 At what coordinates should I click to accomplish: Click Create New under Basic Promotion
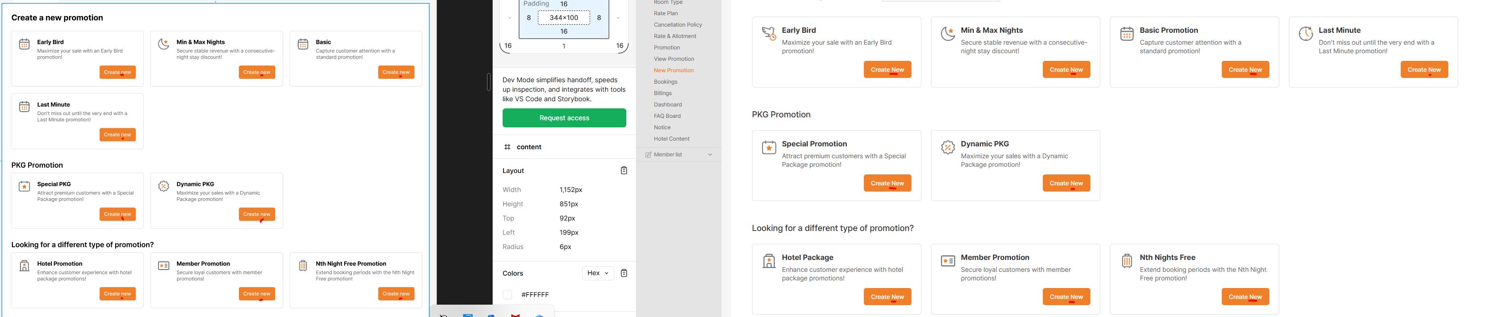pos(1245,69)
